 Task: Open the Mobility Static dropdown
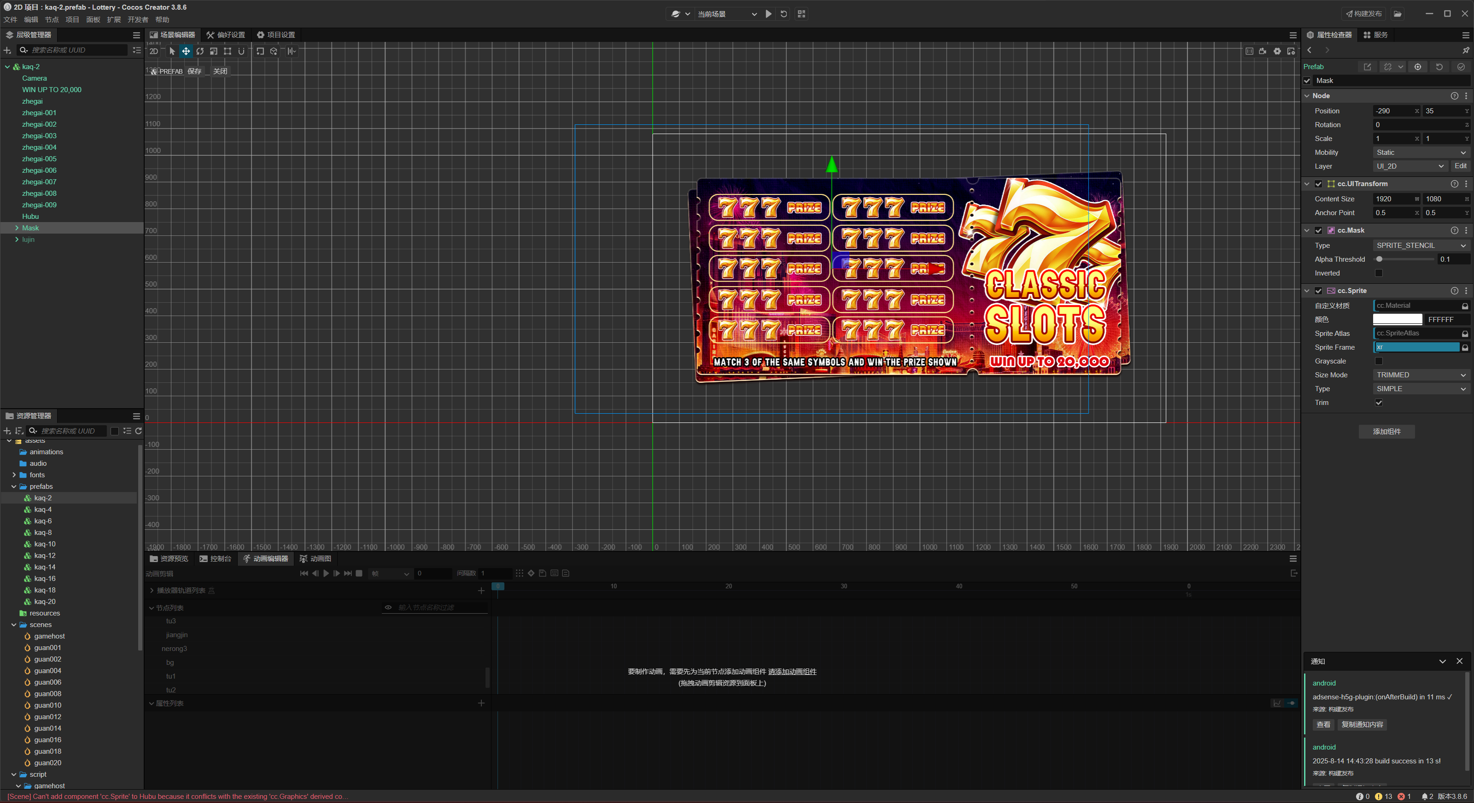click(x=1421, y=152)
